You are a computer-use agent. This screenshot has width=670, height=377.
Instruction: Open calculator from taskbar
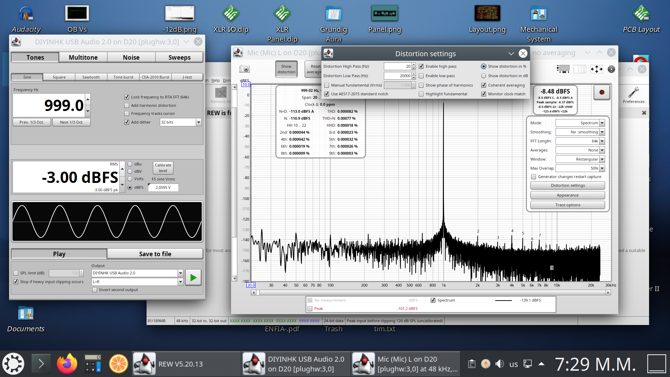pos(93,364)
